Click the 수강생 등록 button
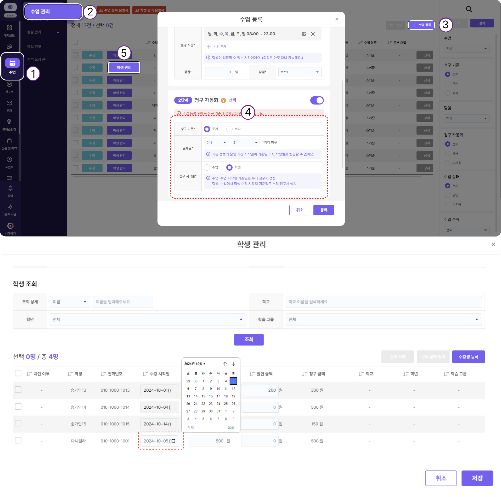Viewport: 501px width, 497px height. click(468, 357)
